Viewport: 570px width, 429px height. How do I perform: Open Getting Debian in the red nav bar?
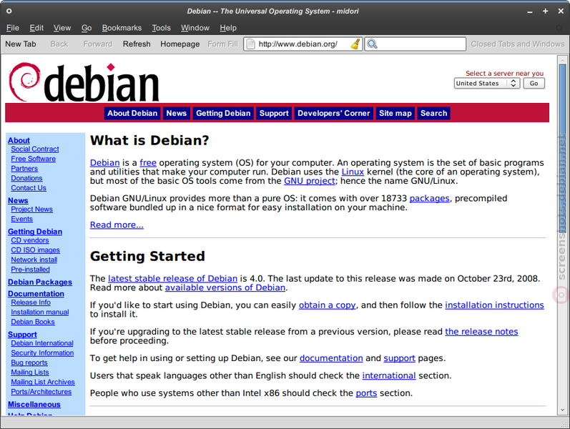pos(223,113)
